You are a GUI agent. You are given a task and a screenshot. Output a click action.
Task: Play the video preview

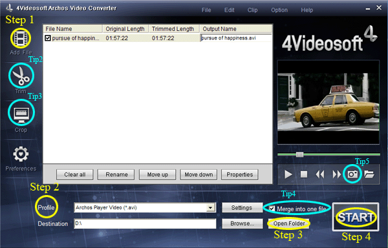pos(288,174)
